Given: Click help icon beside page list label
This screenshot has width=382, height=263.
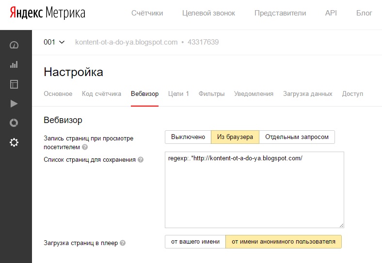Looking at the screenshot, I should [141, 159].
